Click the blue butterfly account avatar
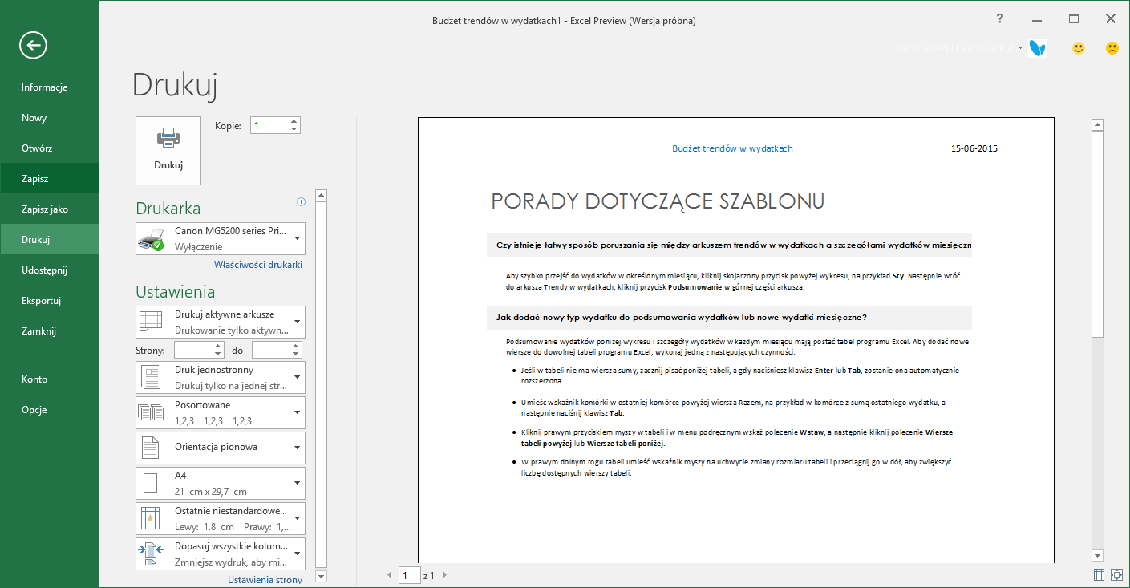The height and width of the screenshot is (588, 1130). [x=1038, y=48]
